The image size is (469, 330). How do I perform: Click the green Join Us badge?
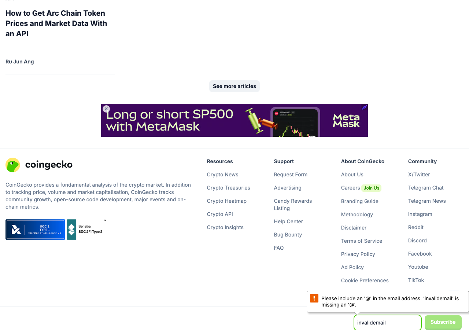coord(372,188)
